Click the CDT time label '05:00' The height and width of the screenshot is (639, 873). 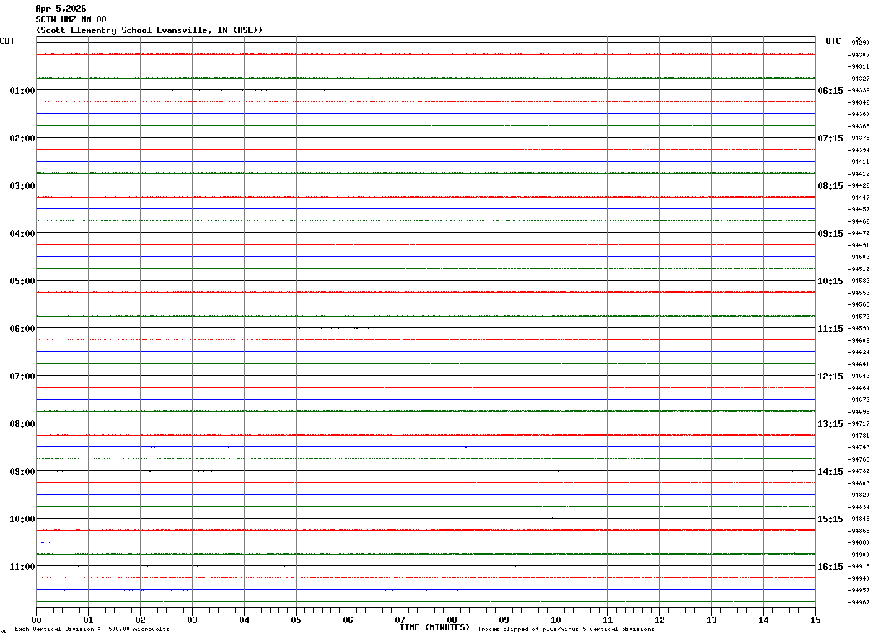22,281
